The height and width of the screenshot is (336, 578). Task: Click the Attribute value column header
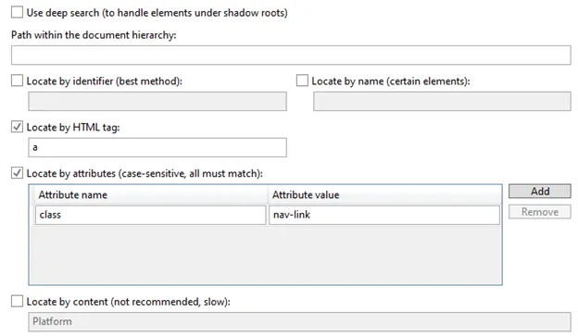click(x=384, y=195)
